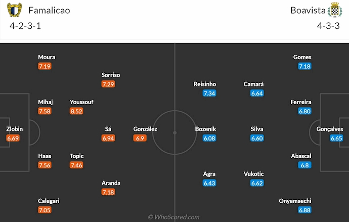Open the Famalicao team link

[x=49, y=10]
